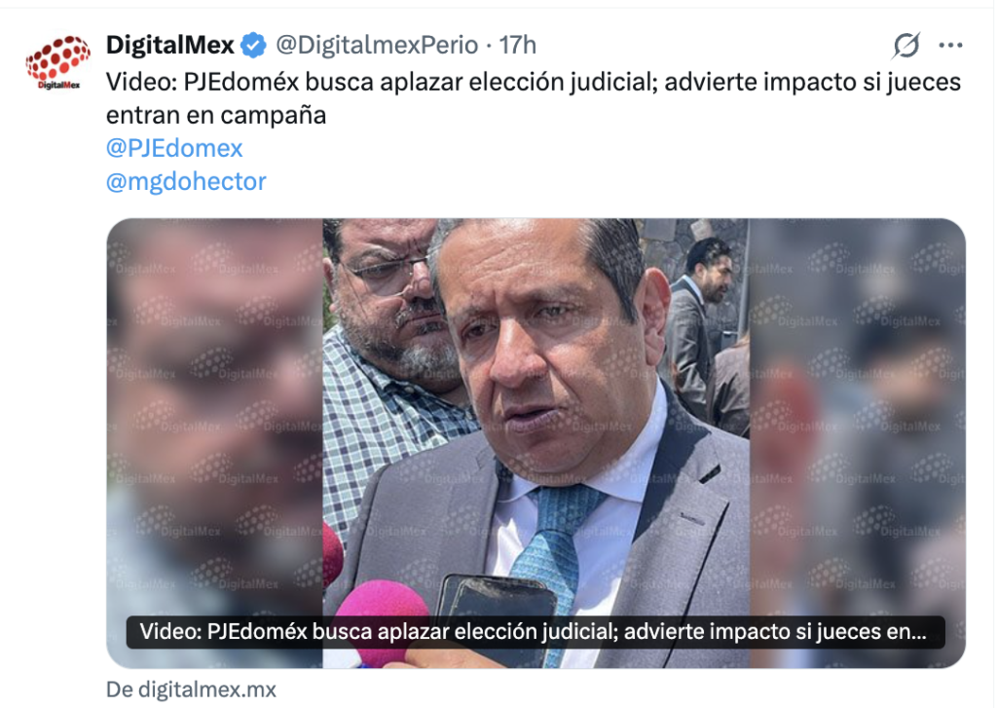Click the DigitalMex profile avatar
The width and height of the screenshot is (997, 708).
click(x=57, y=62)
